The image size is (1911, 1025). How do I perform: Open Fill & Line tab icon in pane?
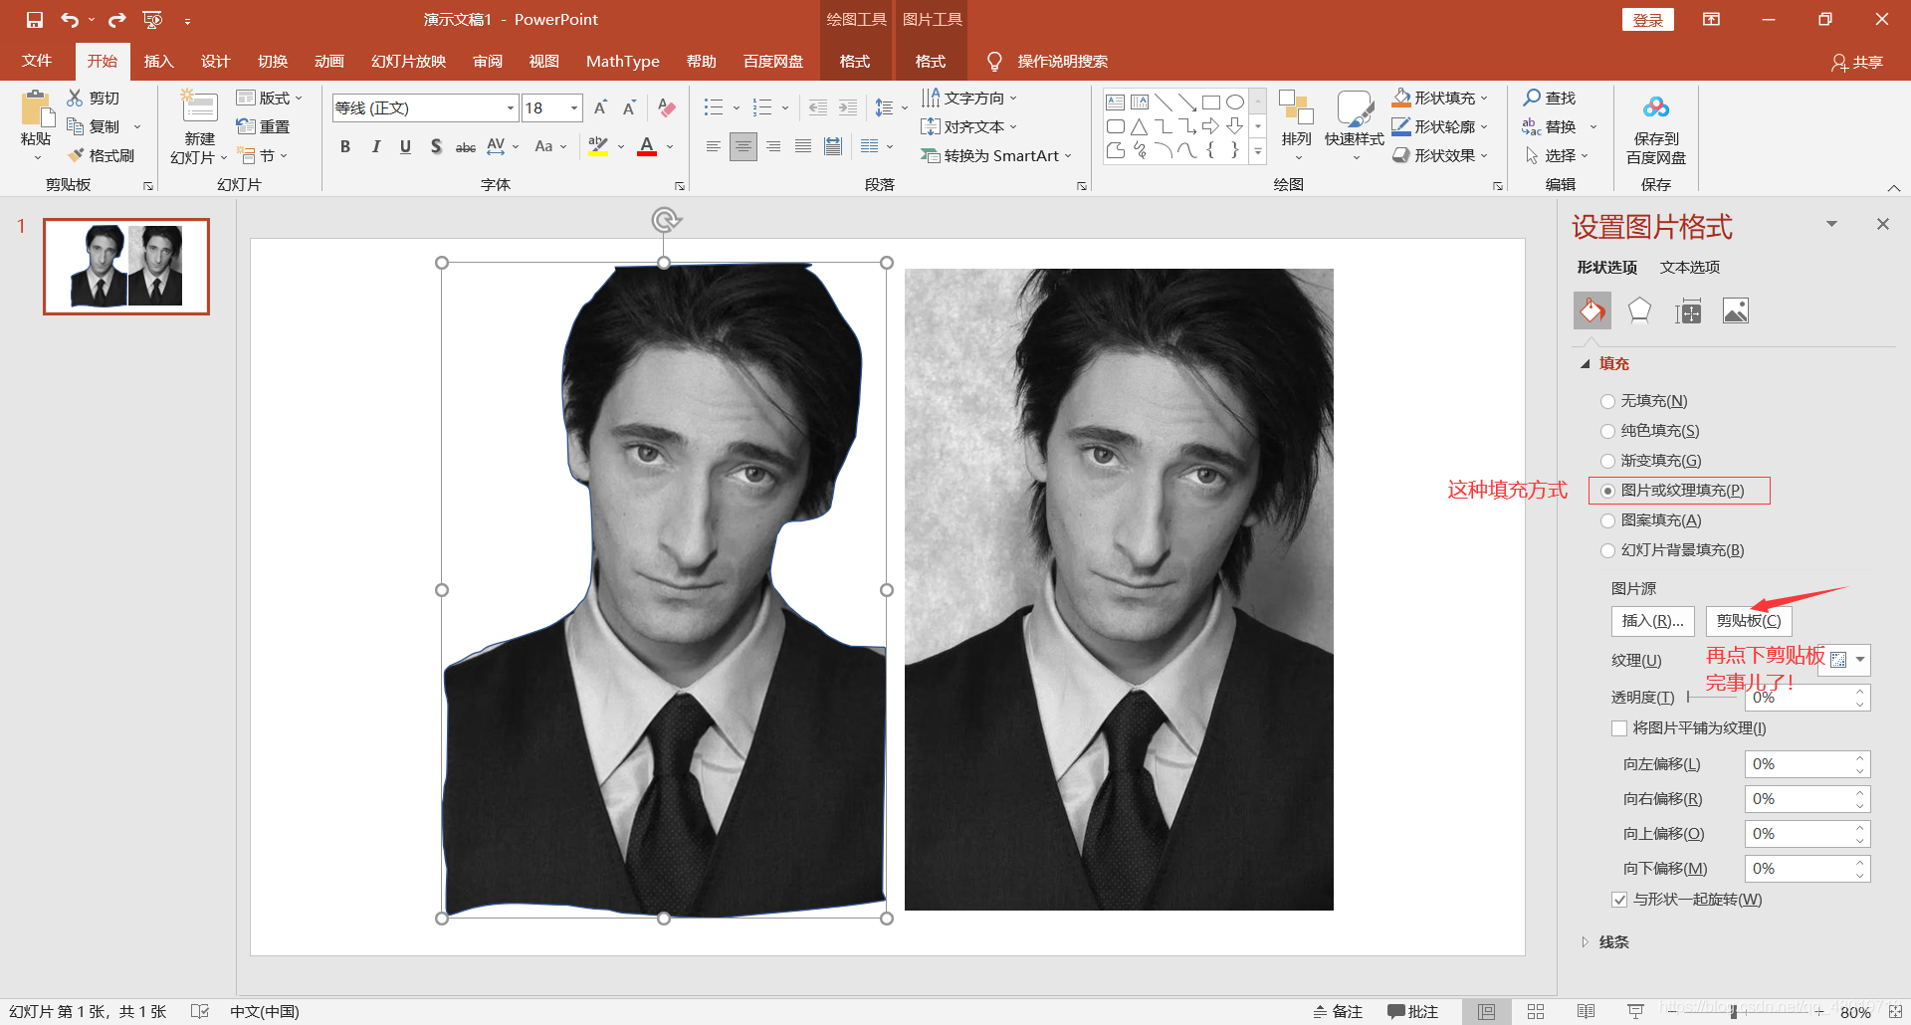(1592, 311)
